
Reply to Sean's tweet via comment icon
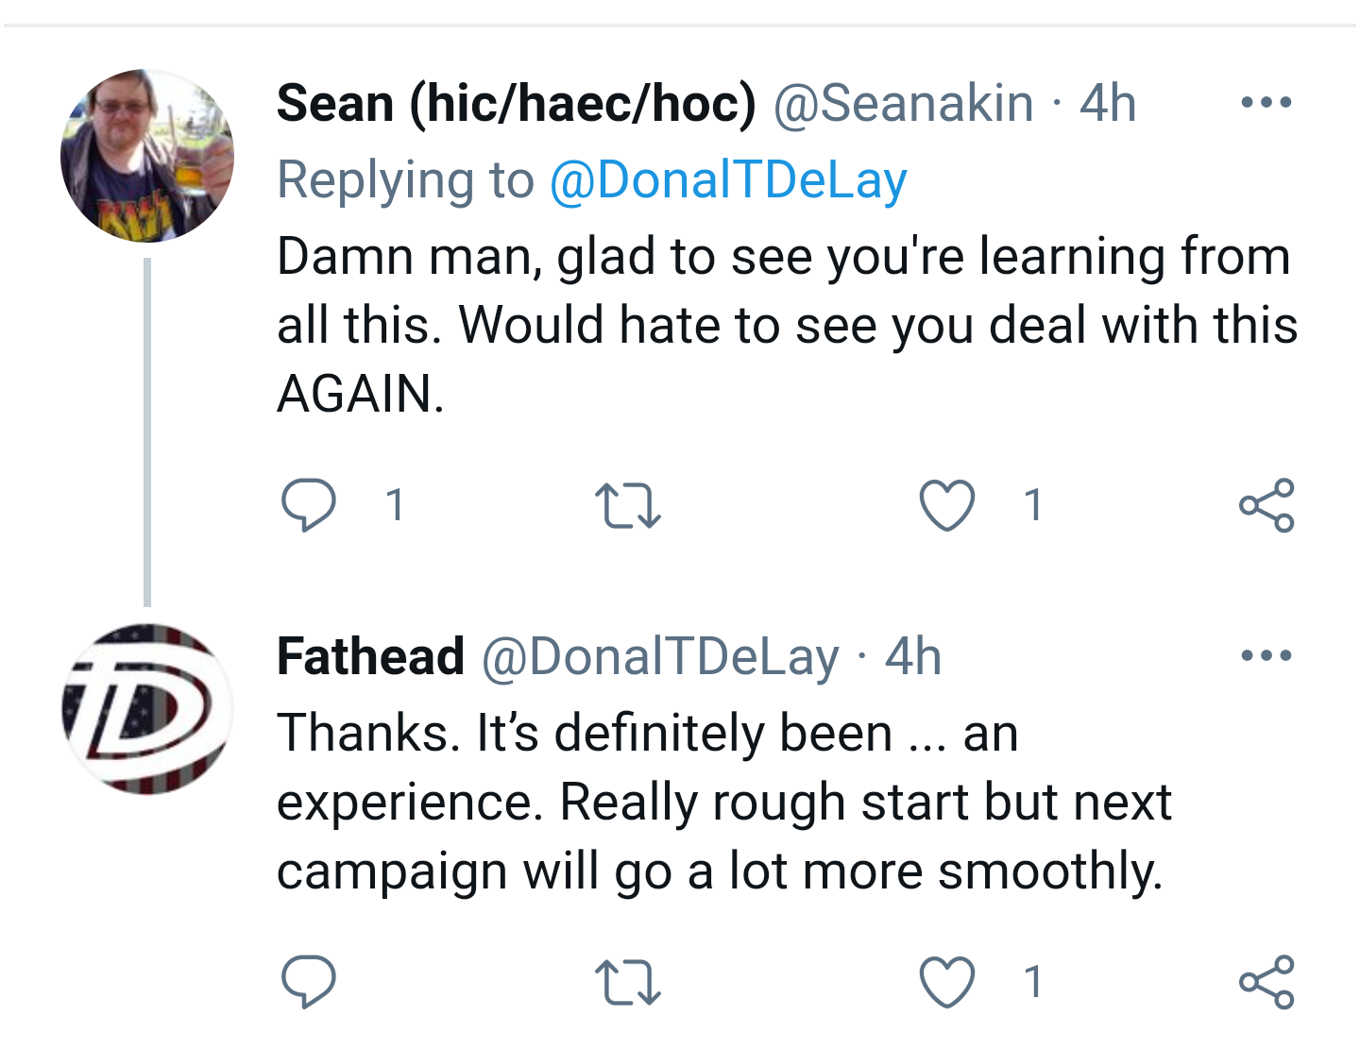coord(308,505)
